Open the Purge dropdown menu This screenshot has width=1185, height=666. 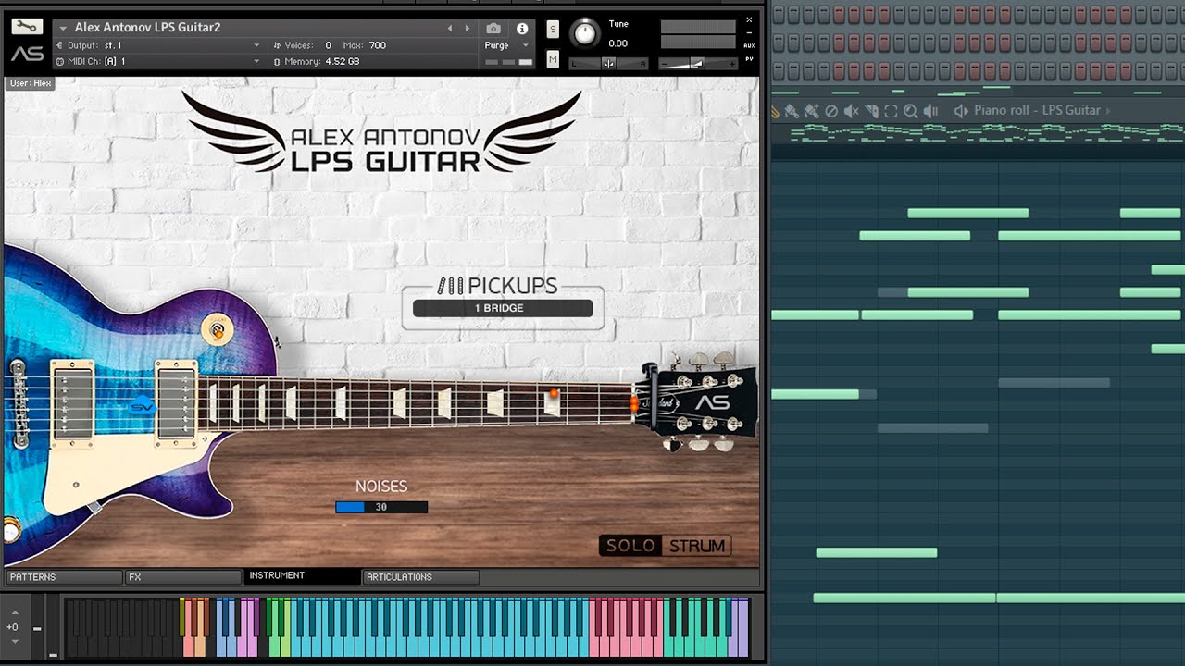(506, 45)
